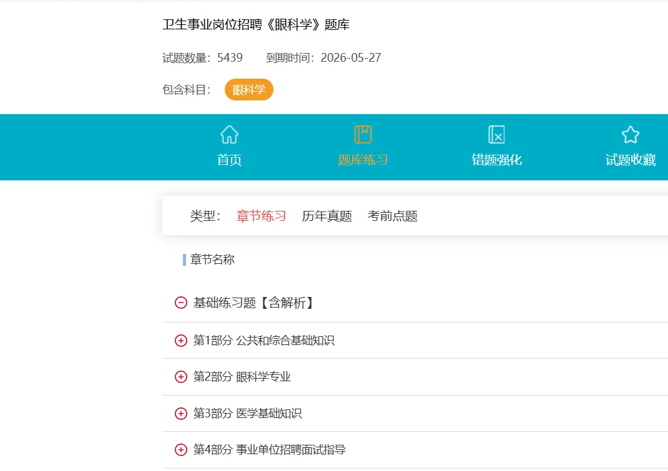Click the 首页 navigation label
Screen dimensions: 668x471
point(229,160)
